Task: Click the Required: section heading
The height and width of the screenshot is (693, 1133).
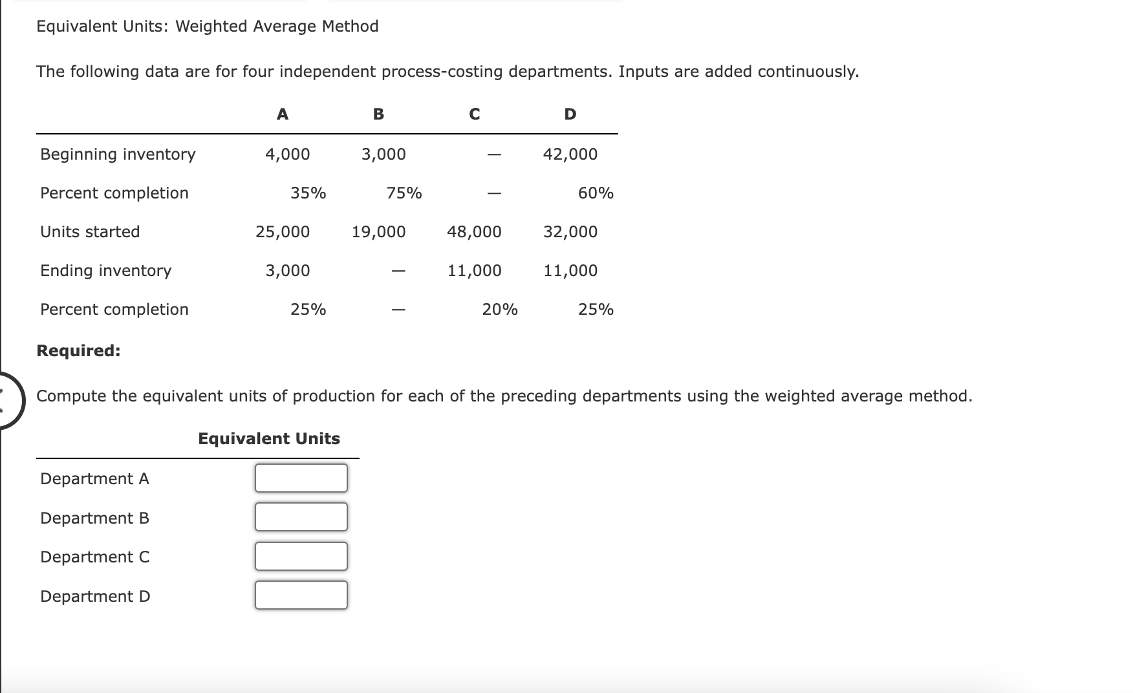Action: click(x=80, y=351)
